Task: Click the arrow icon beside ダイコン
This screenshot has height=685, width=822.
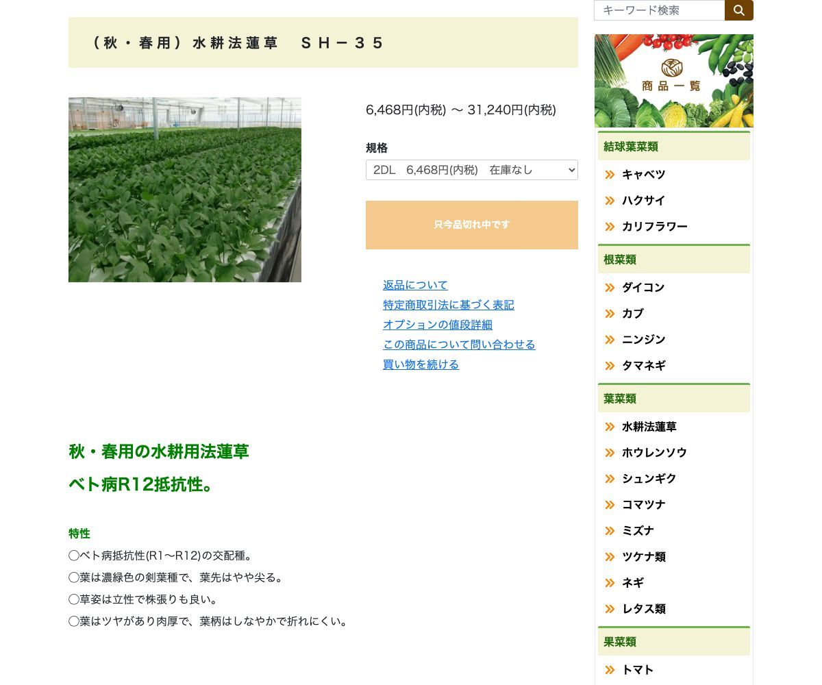Action: 610,288
